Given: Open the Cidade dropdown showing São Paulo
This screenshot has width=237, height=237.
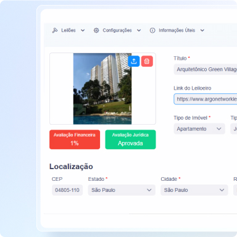Looking at the screenshot, I should point(194,190).
